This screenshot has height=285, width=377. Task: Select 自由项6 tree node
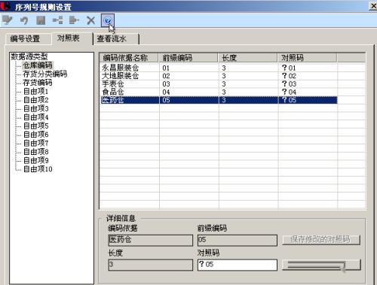pyautogui.click(x=35, y=135)
